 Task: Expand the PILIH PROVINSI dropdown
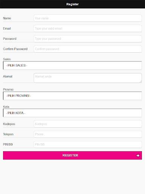pos(72,96)
